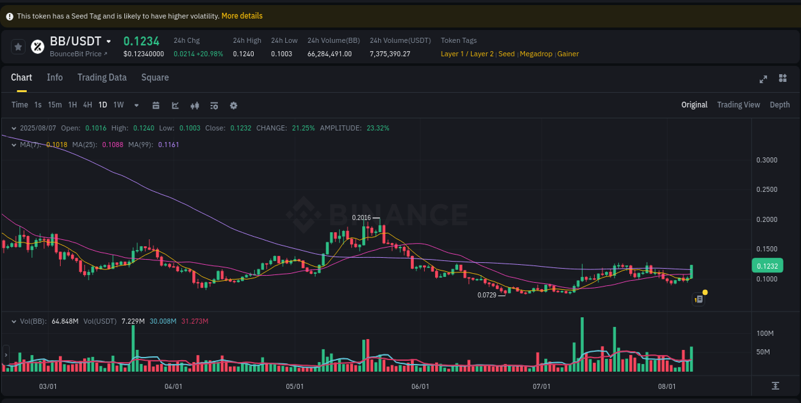Viewport: 801px width, 403px height.
Task: Click the order book icon on the chart
Action: 698,299
